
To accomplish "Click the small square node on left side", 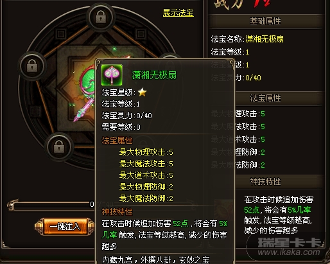I will pyautogui.click(x=35, y=111).
